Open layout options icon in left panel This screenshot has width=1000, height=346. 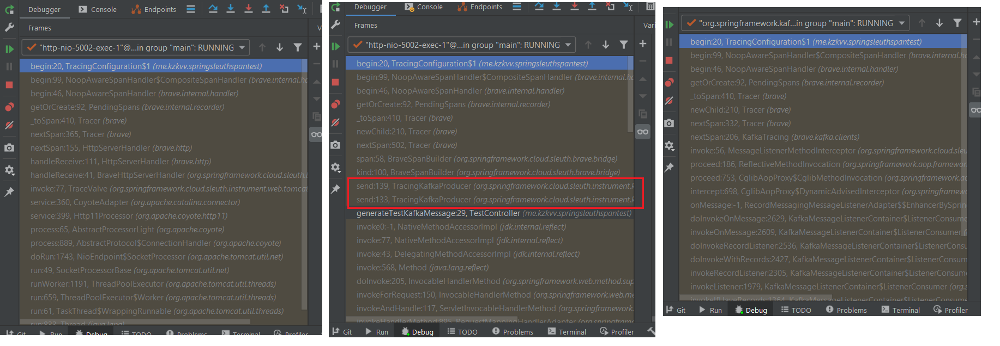click(x=190, y=9)
